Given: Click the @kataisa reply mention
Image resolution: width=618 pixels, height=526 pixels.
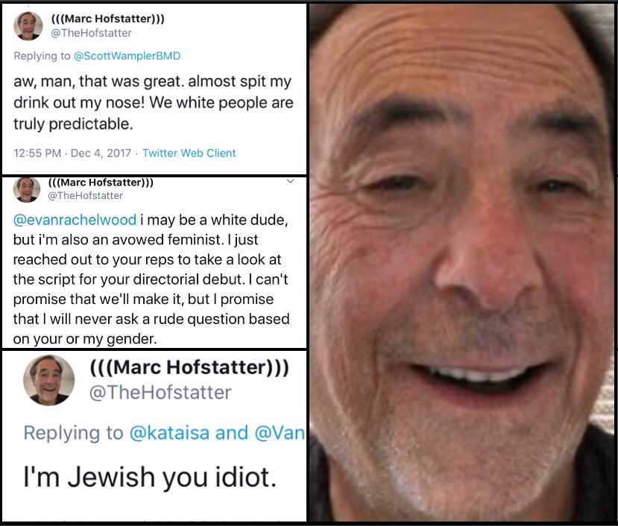Looking at the screenshot, I should pos(169,433).
